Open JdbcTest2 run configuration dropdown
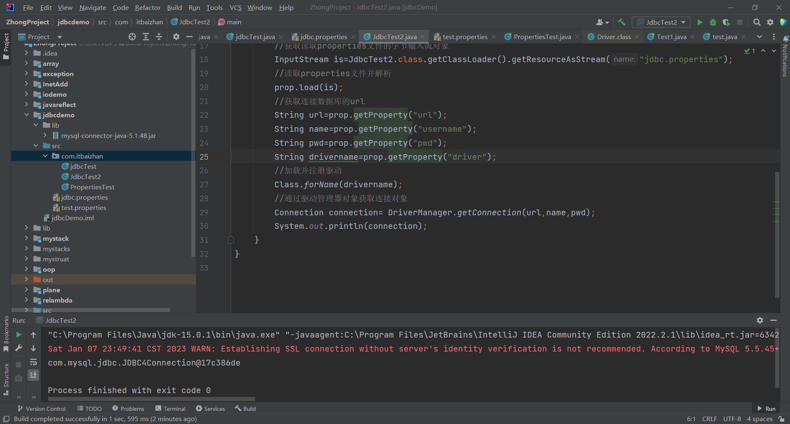Screen dimensions: 790x424 click(661, 22)
